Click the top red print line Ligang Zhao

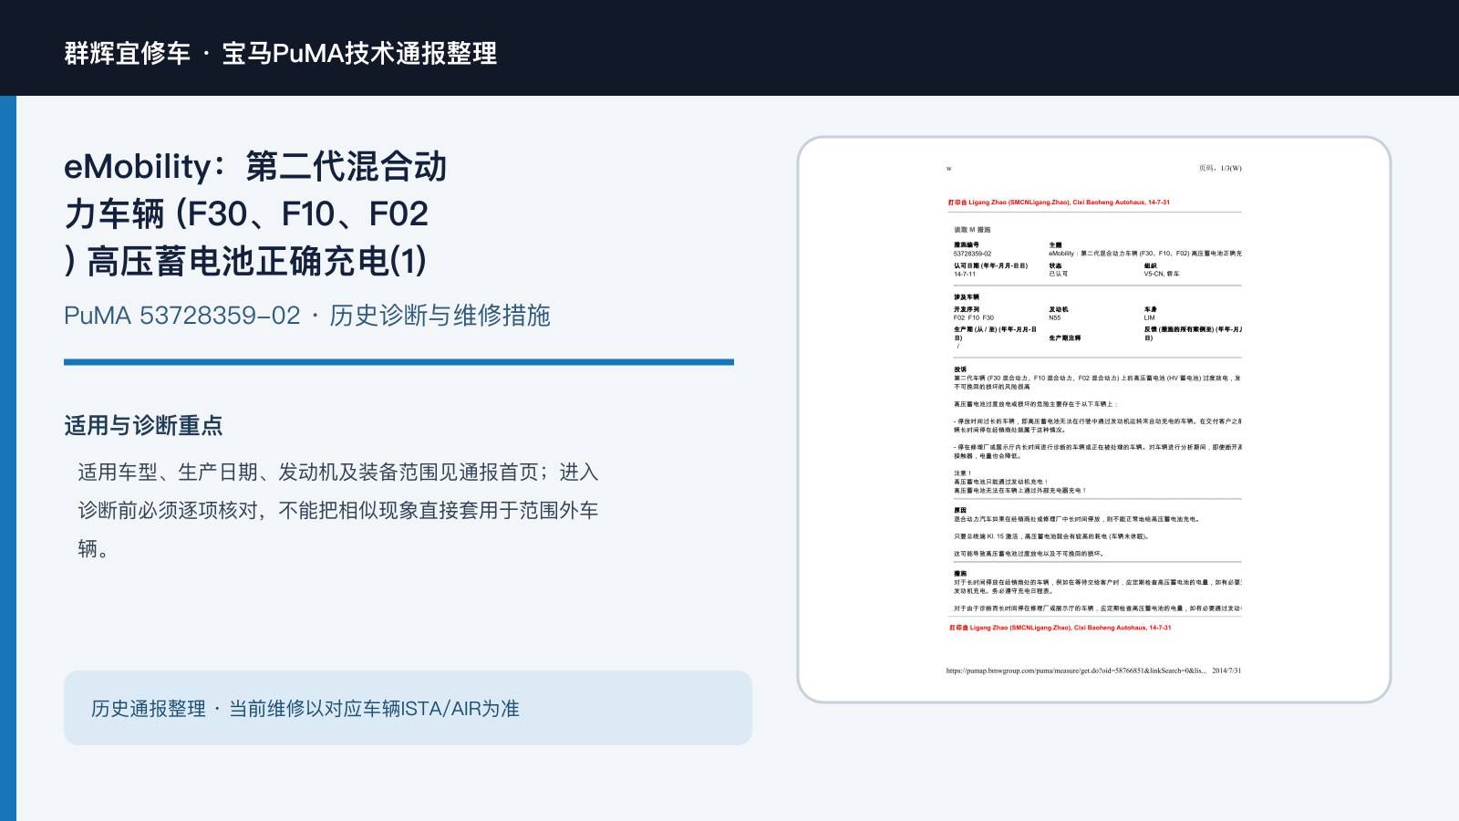tap(1059, 203)
